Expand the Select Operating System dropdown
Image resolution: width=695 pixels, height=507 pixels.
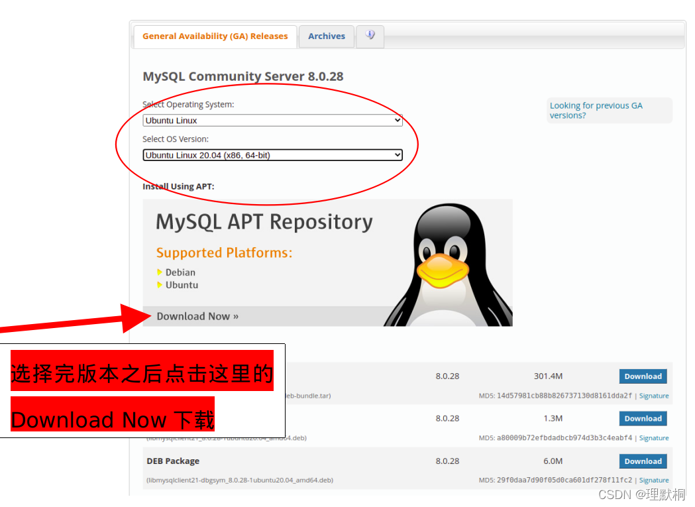(272, 120)
